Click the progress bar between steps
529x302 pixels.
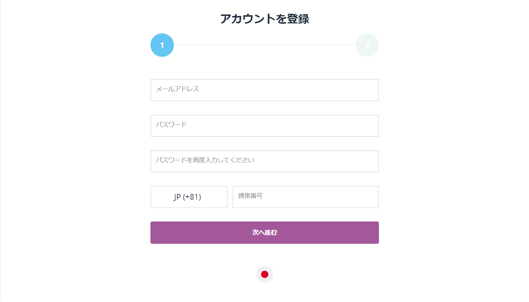(264, 45)
